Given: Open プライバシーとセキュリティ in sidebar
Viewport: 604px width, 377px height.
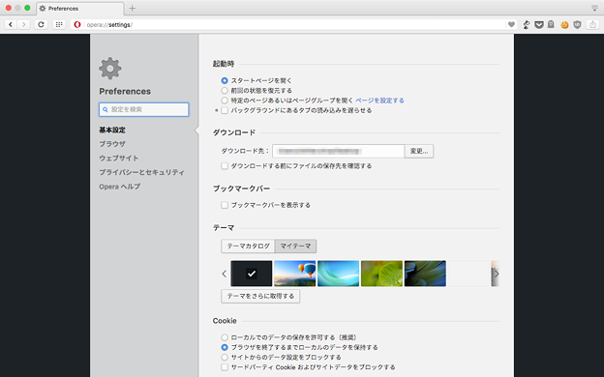Looking at the screenshot, I should pos(141,172).
